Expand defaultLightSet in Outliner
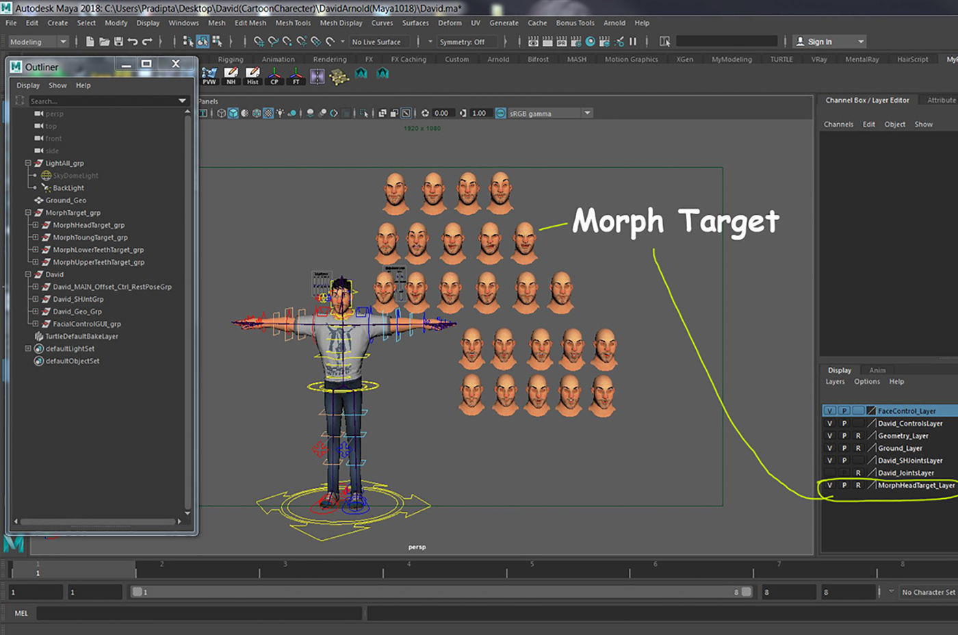Image resolution: width=958 pixels, height=635 pixels. click(x=28, y=348)
